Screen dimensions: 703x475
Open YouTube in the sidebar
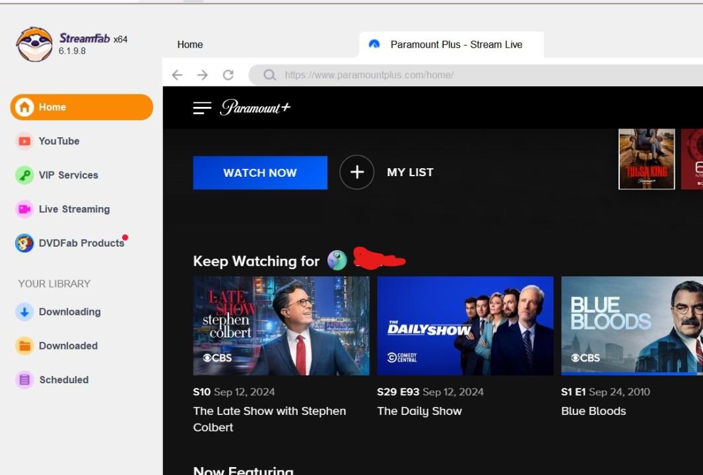[59, 141]
